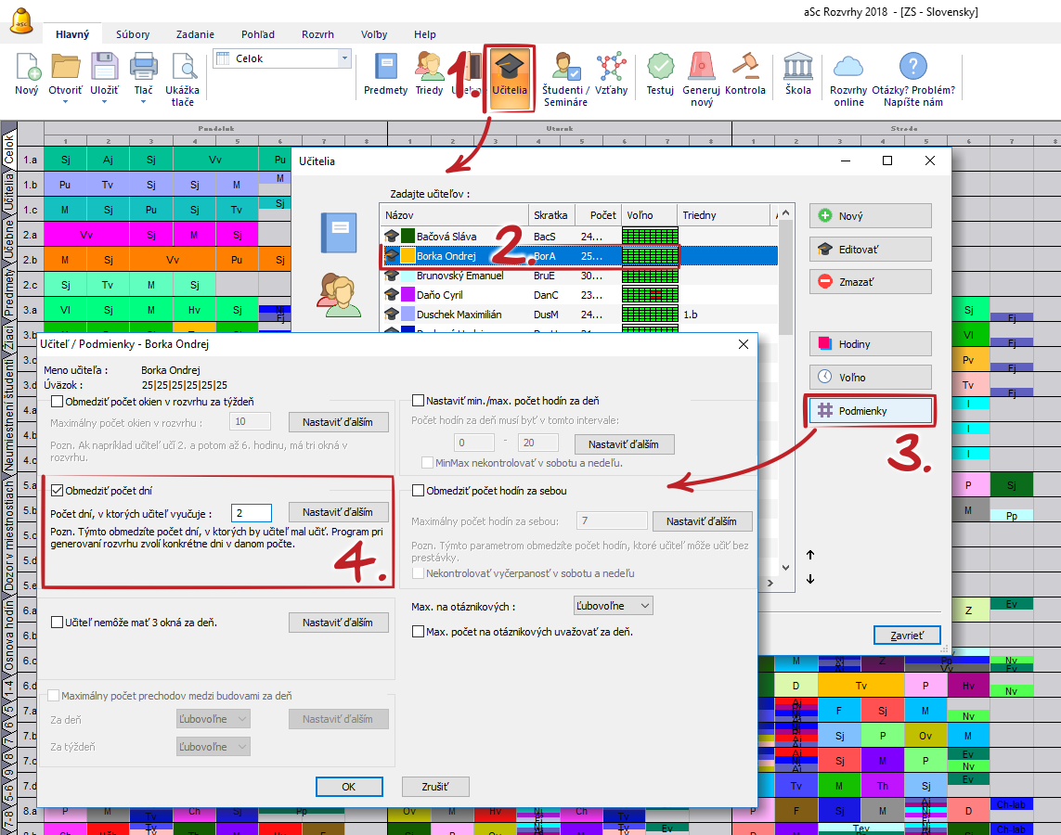Switch to the Zadanie ribbon tab
This screenshot has height=835, width=1061.
195,34
